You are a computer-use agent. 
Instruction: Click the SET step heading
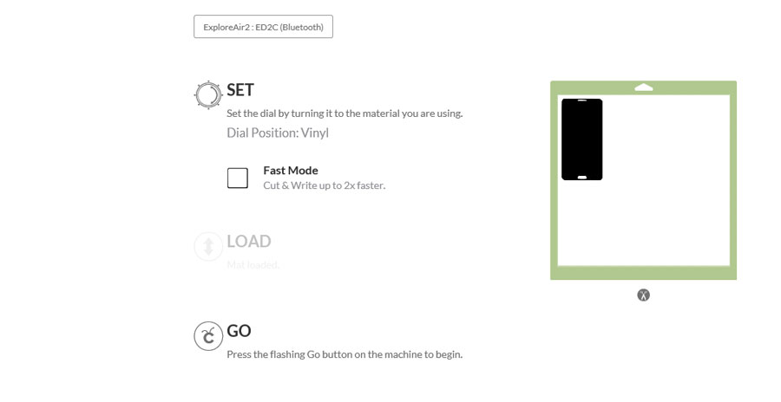click(240, 90)
